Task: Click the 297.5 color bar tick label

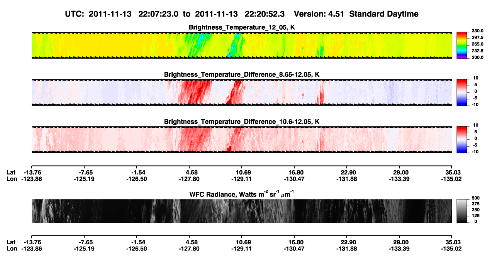Action: point(478,37)
